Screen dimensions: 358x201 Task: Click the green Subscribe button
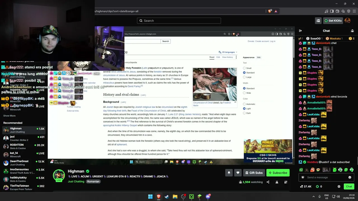point(278,173)
